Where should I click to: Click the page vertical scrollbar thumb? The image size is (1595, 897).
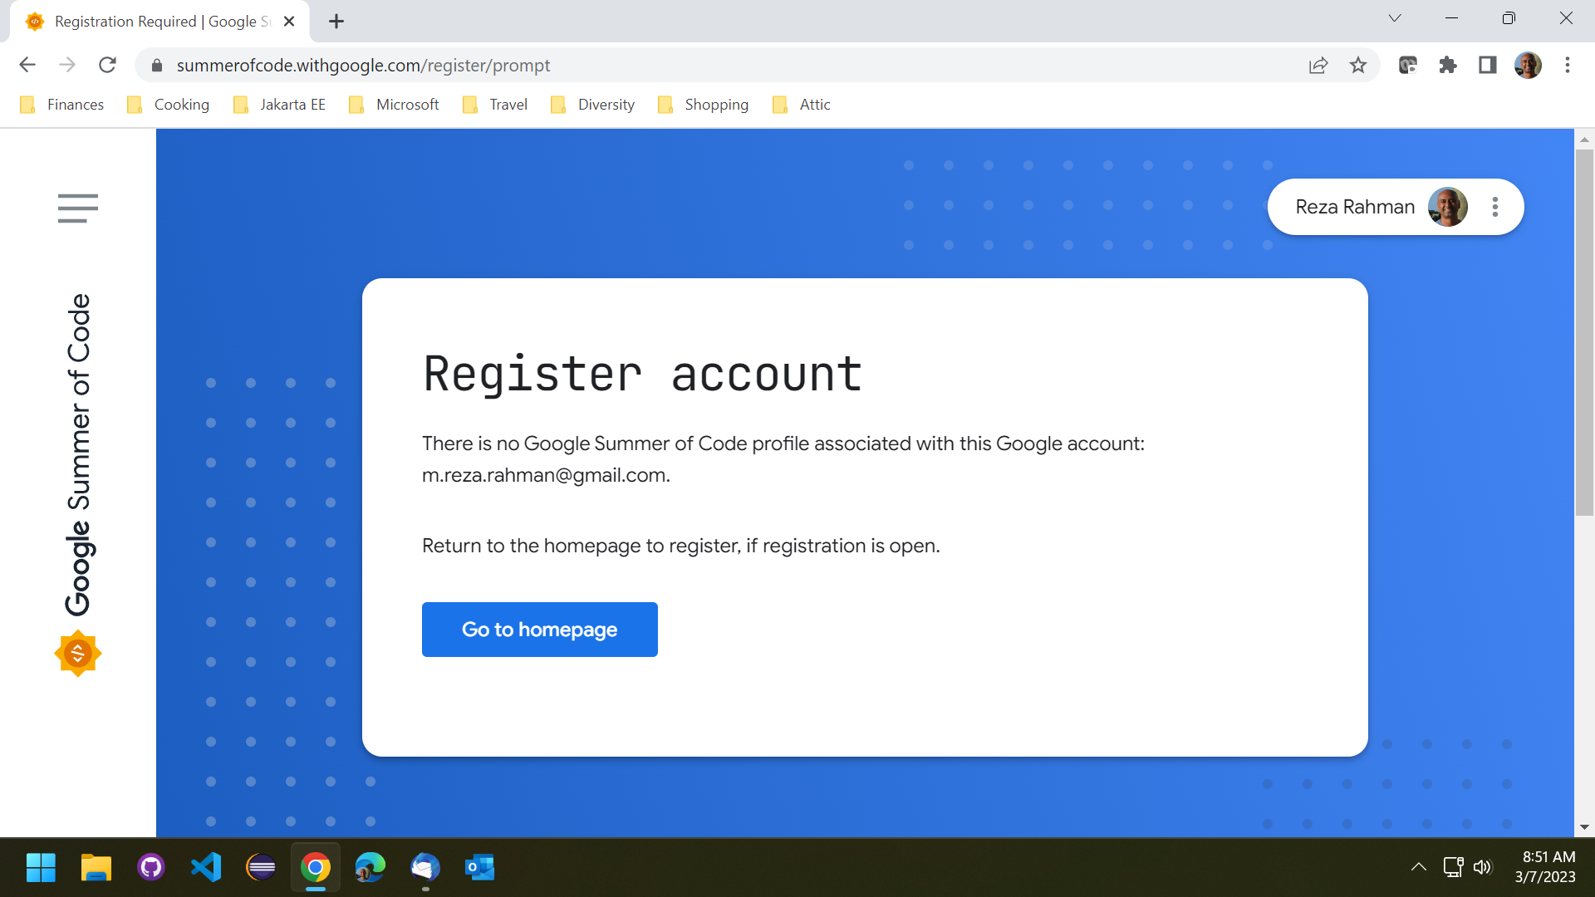(x=1585, y=332)
